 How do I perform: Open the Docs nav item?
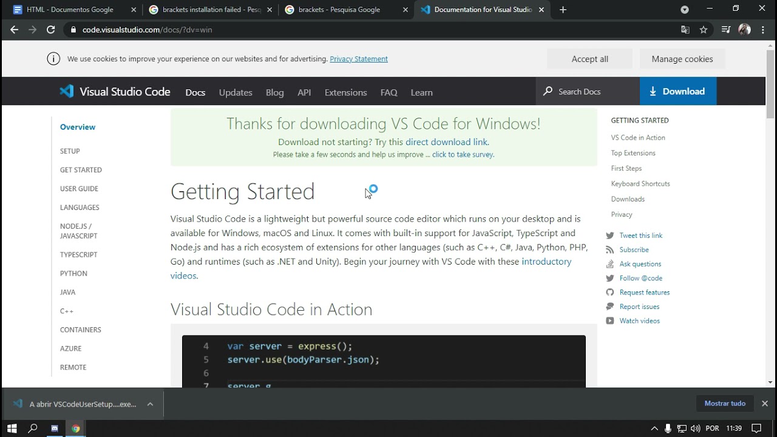click(195, 92)
